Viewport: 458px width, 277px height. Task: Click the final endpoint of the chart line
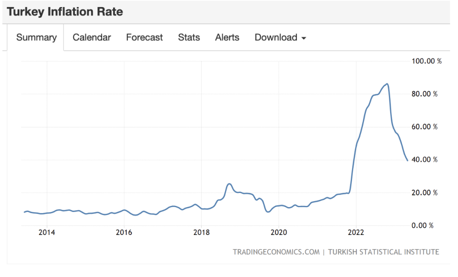[x=407, y=160]
